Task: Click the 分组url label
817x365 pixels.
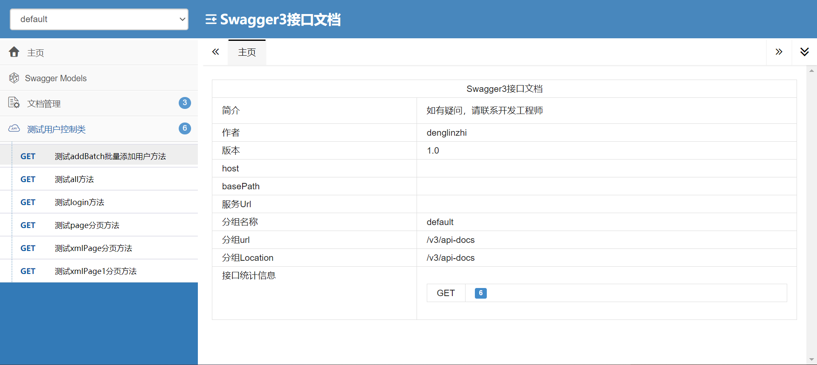Action: (x=236, y=240)
